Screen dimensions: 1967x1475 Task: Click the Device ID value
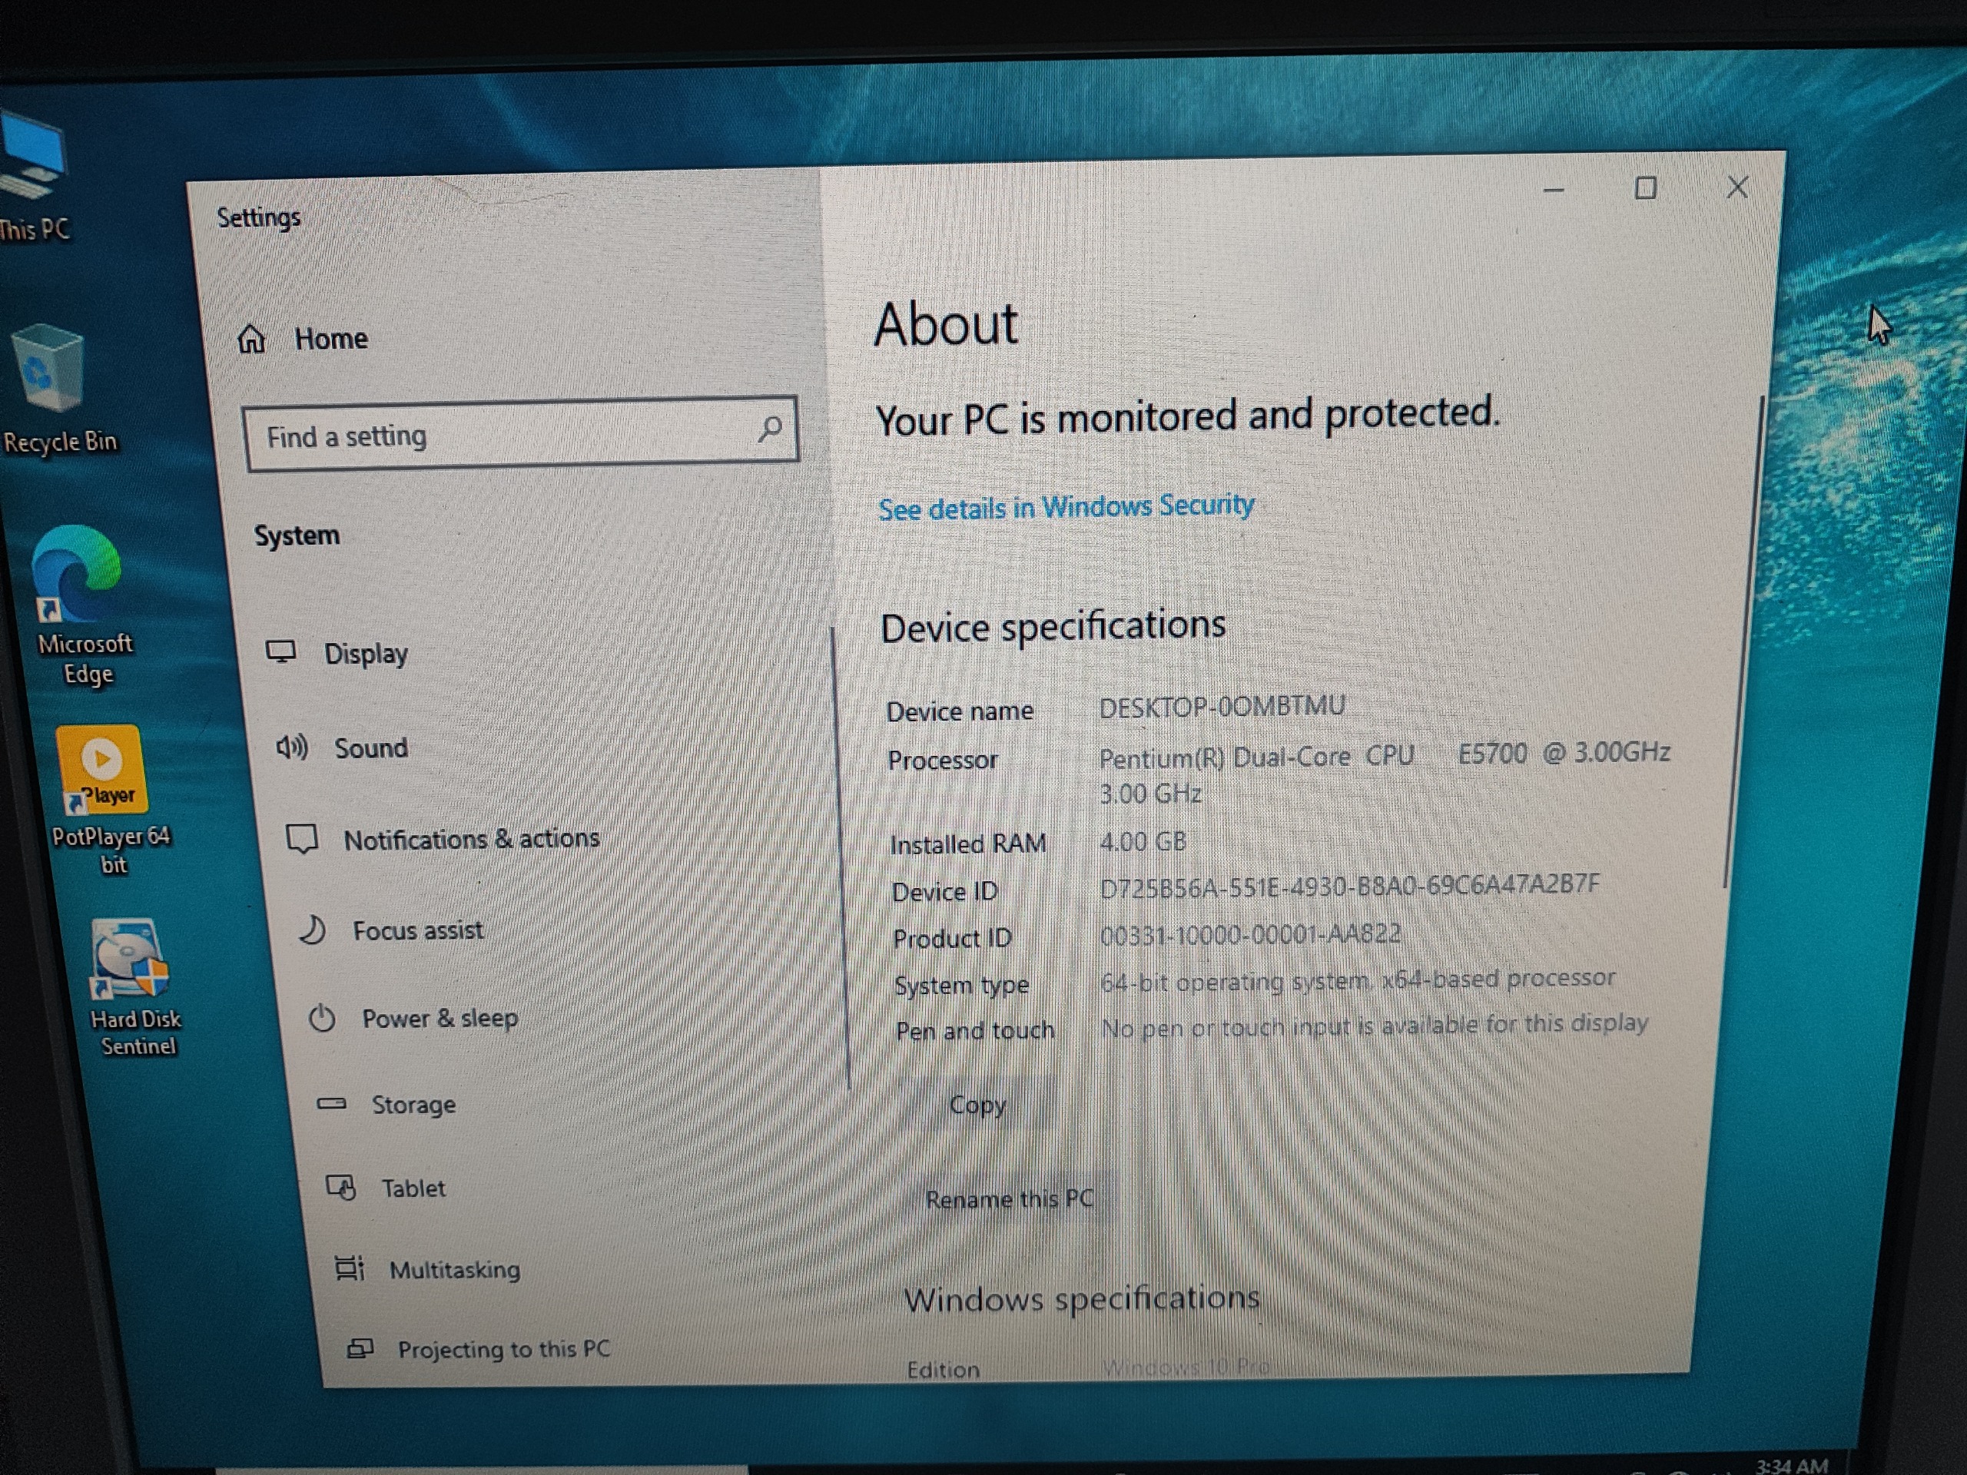pyautogui.click(x=1349, y=886)
